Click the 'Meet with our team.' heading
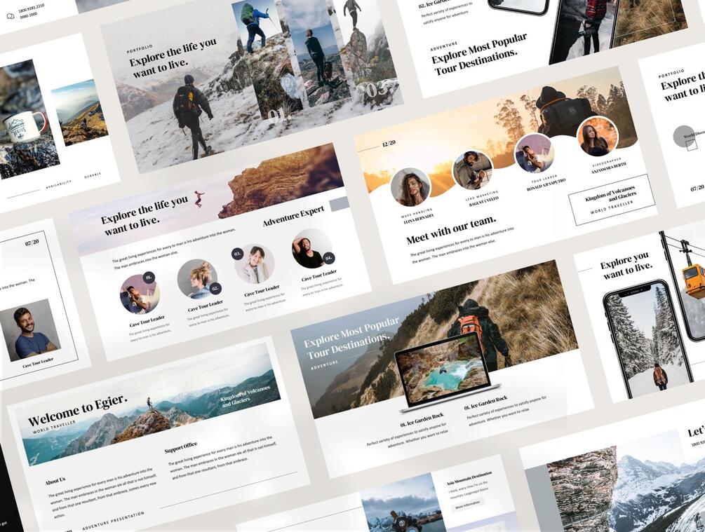 [x=451, y=230]
